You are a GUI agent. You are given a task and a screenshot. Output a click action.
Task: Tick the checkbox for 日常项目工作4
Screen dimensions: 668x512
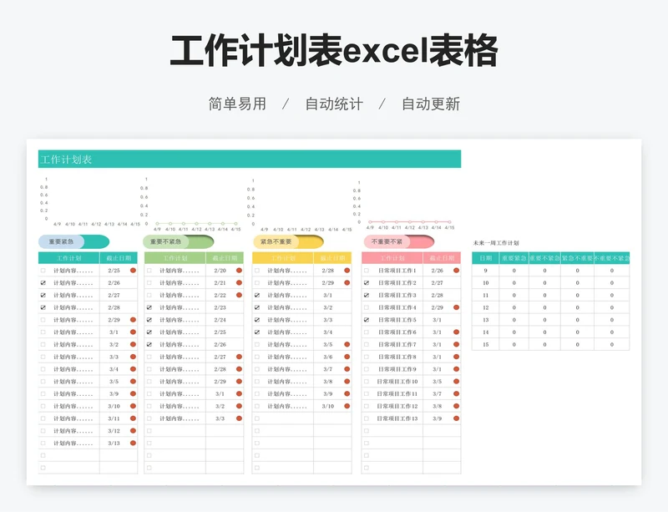pyautogui.click(x=367, y=307)
